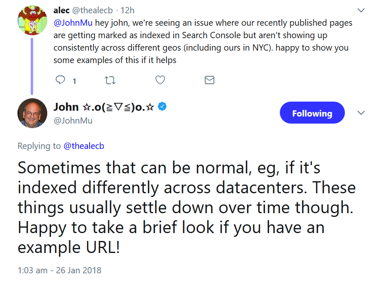Open John's profile photo
388x282 pixels.
(32, 113)
